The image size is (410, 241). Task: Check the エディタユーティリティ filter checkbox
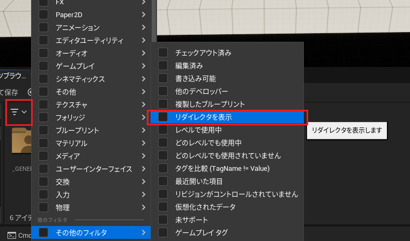point(43,40)
